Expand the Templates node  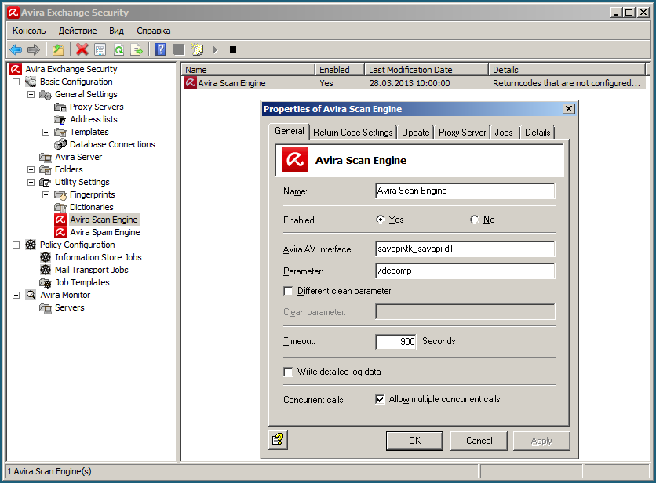pyautogui.click(x=46, y=133)
